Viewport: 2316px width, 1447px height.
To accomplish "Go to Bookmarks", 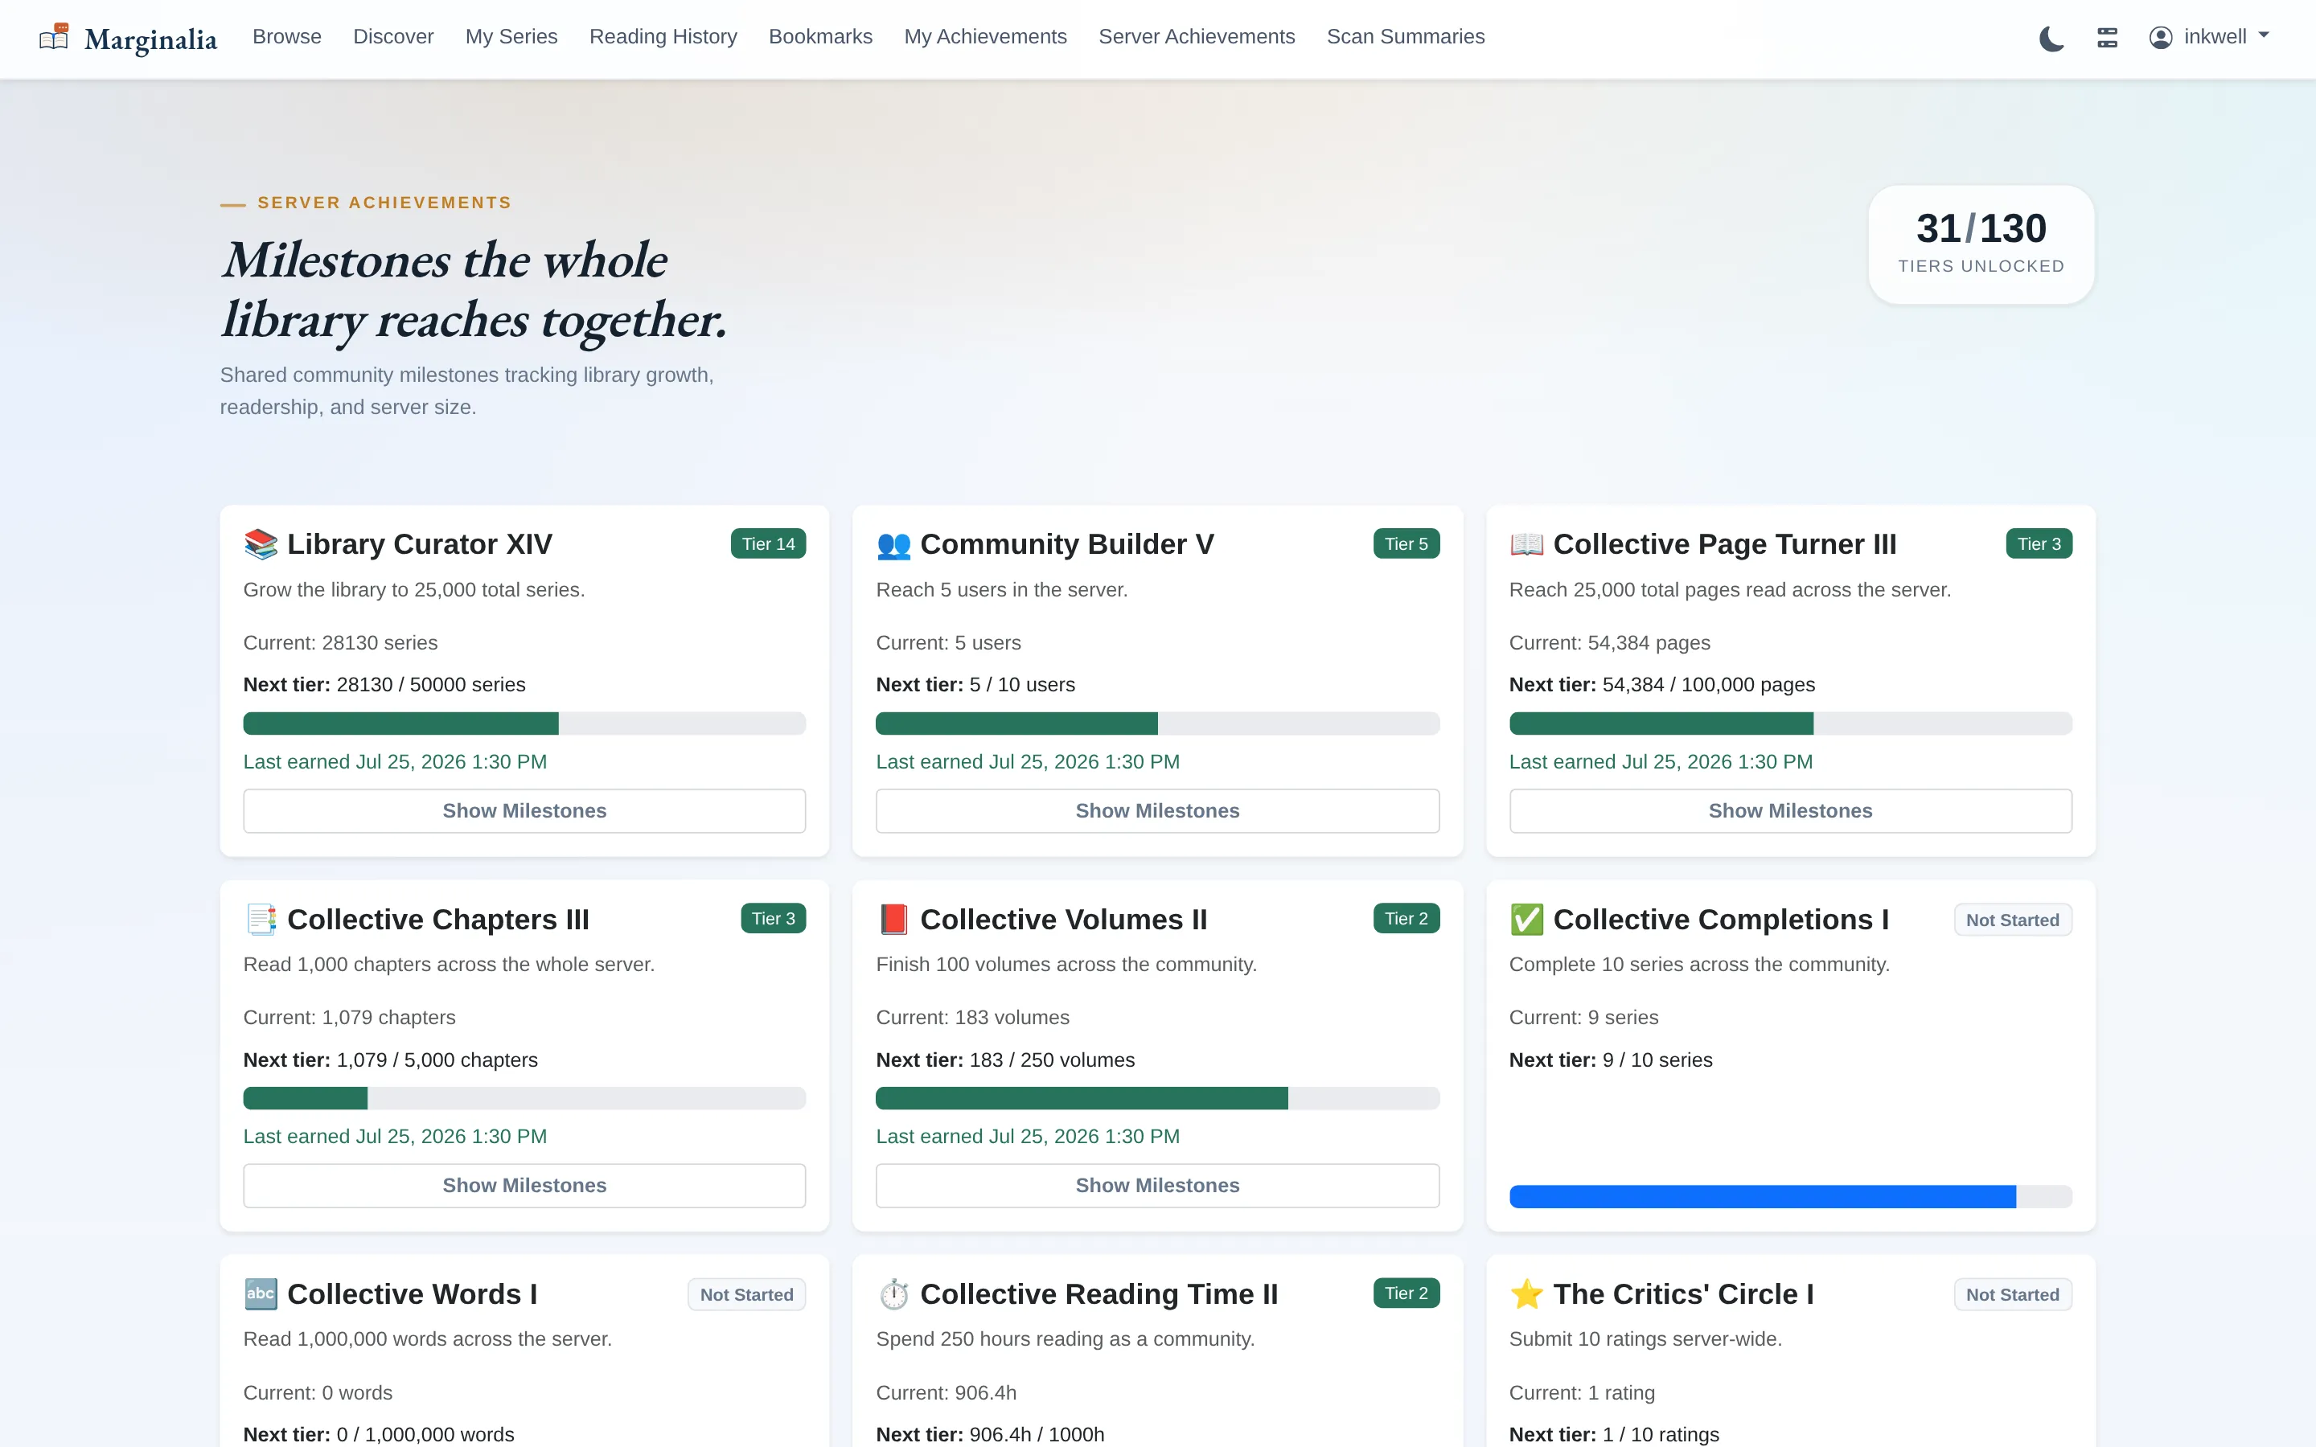I will pyautogui.click(x=820, y=36).
